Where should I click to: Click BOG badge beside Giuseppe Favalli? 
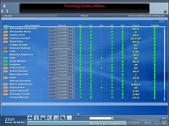pos(6,94)
